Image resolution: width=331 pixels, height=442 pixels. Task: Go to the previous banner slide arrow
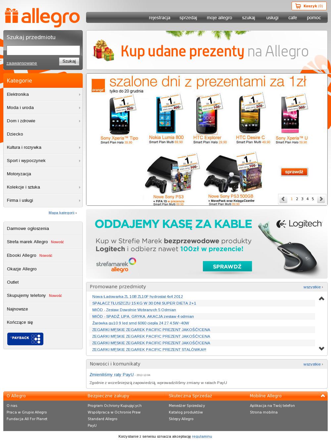(x=283, y=199)
